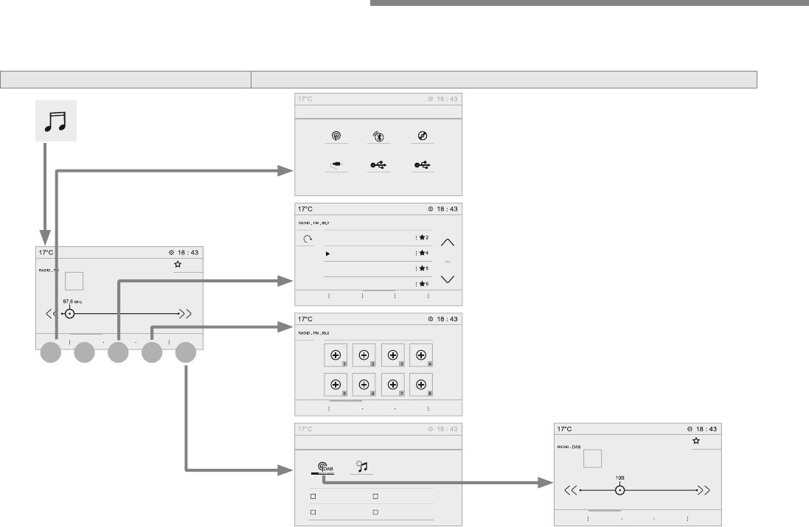Tap the star 5 preset marker

423,268
